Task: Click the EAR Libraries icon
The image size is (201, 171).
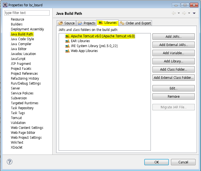Action: pyautogui.click(x=67, y=41)
